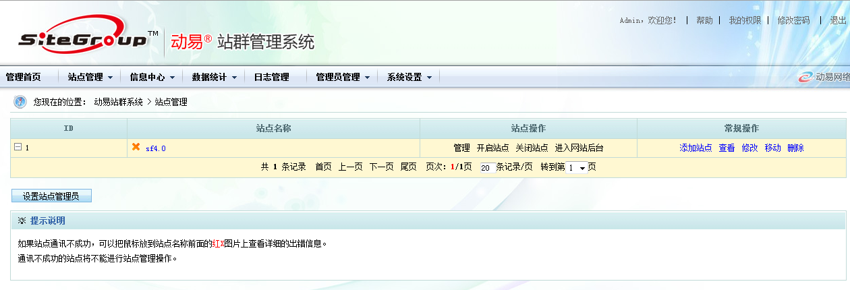Click the 动易 站群管理系统 title
This screenshot has height=290, width=850.
[242, 42]
